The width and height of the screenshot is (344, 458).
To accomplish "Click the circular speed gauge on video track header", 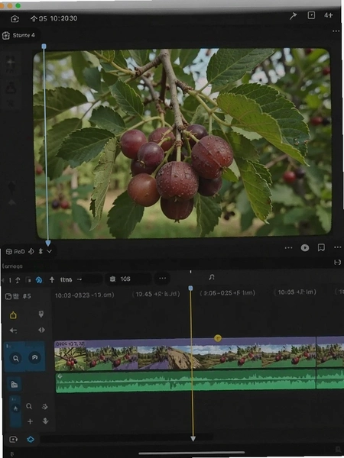I will click(34, 357).
